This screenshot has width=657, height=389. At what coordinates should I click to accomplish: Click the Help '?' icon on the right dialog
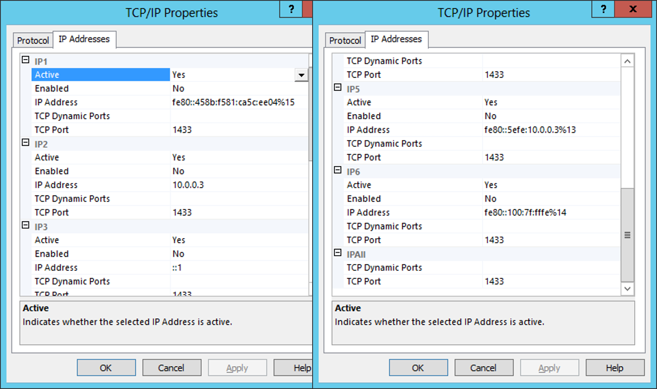(x=603, y=9)
